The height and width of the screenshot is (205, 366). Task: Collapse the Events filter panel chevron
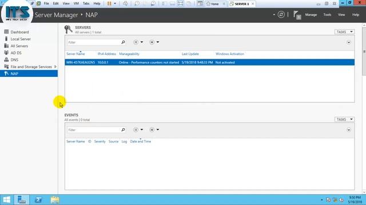(348, 130)
